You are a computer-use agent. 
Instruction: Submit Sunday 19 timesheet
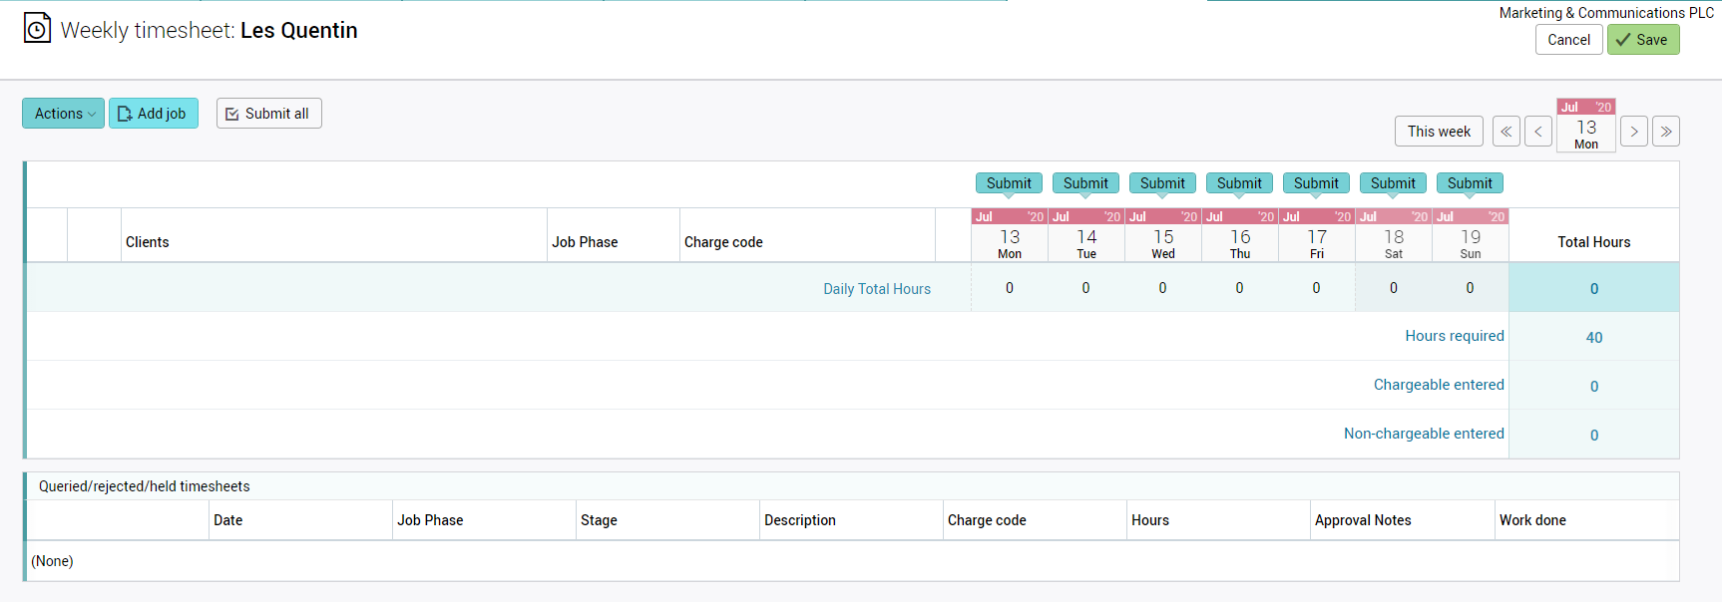[1470, 183]
